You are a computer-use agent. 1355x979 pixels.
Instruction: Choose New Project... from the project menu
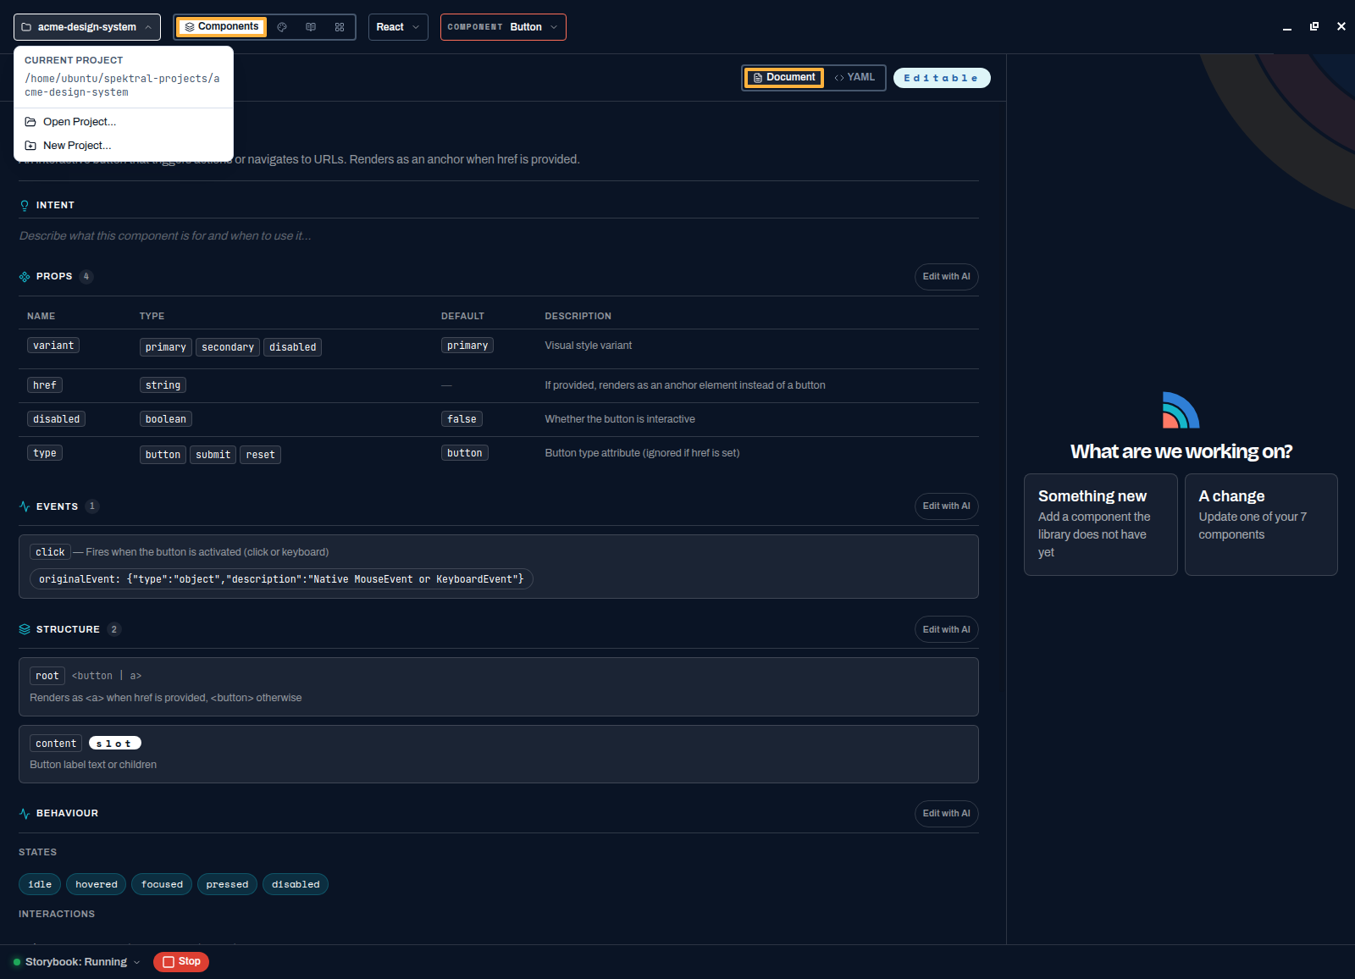[x=124, y=146]
